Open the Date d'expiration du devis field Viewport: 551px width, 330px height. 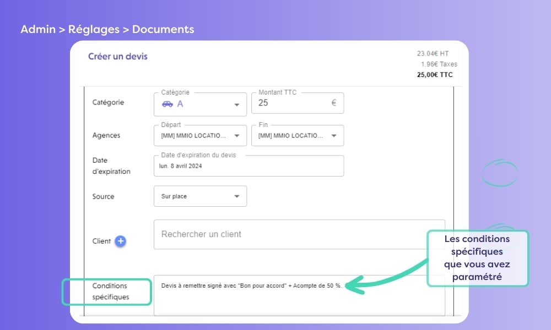coord(249,166)
